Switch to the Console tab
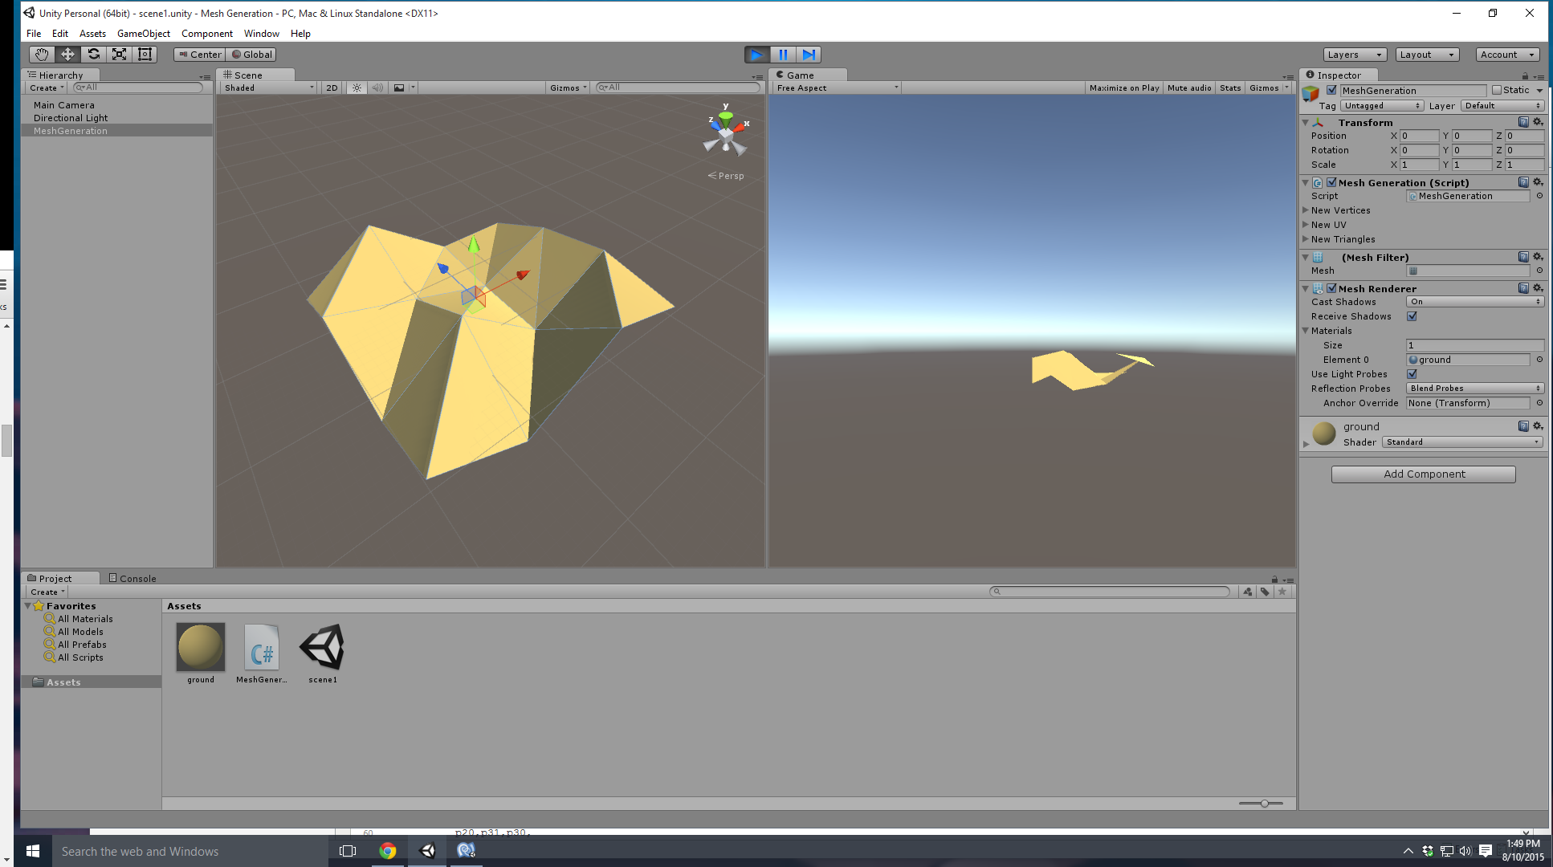Viewport: 1553px width, 867px height. (132, 578)
